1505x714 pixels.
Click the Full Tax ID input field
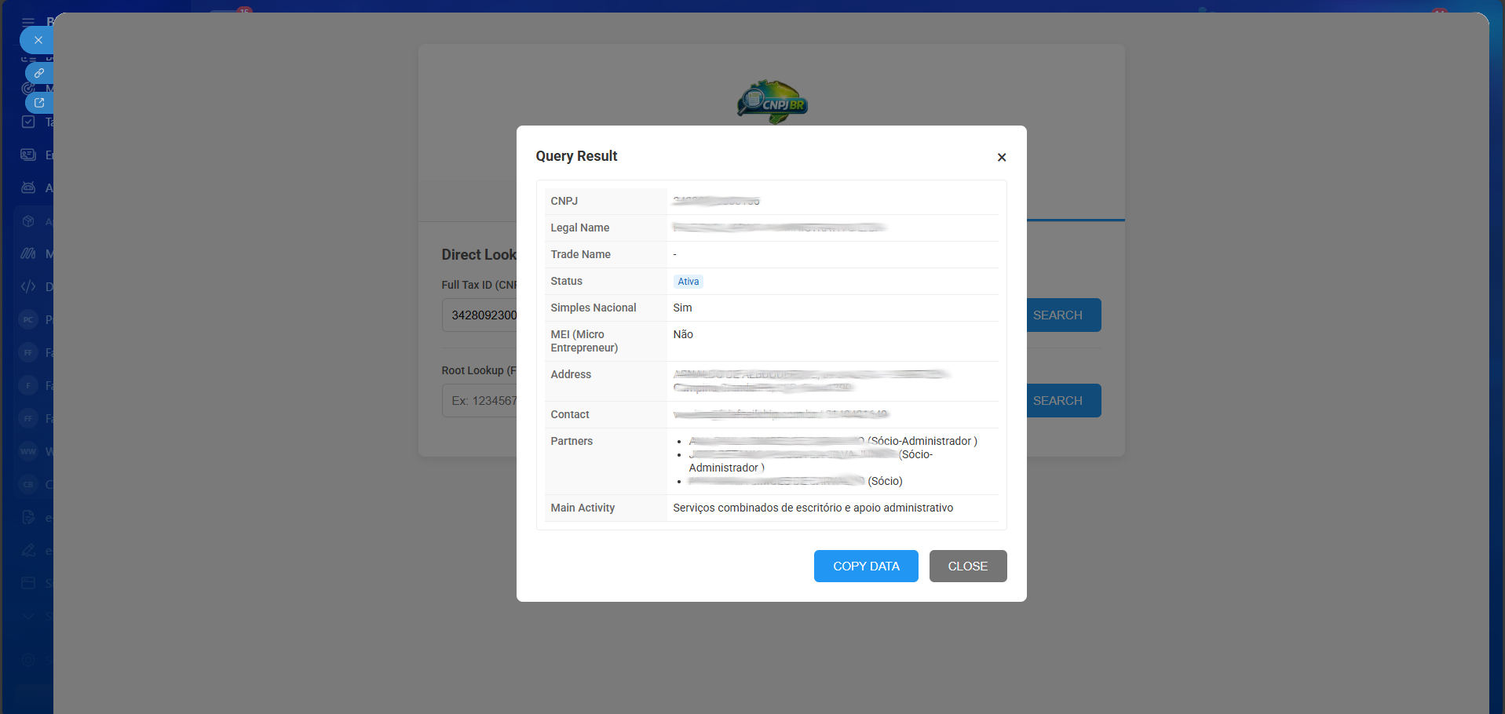[480, 315]
